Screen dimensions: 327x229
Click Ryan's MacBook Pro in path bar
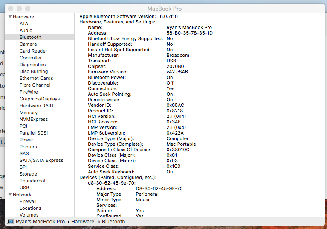(40, 222)
